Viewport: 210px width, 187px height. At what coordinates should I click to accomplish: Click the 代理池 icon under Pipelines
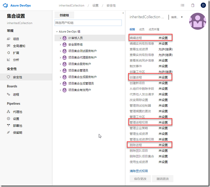(8, 112)
